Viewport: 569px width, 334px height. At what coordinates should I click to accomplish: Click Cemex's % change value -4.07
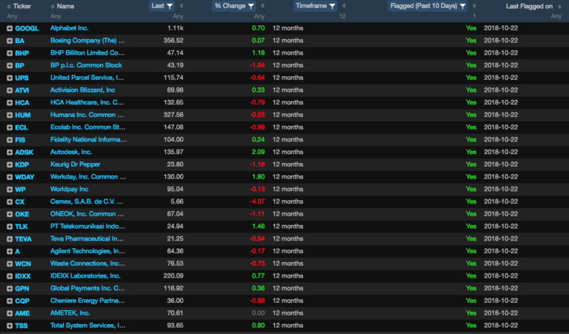click(257, 201)
